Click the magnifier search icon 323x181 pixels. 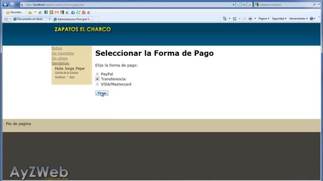point(314,5)
